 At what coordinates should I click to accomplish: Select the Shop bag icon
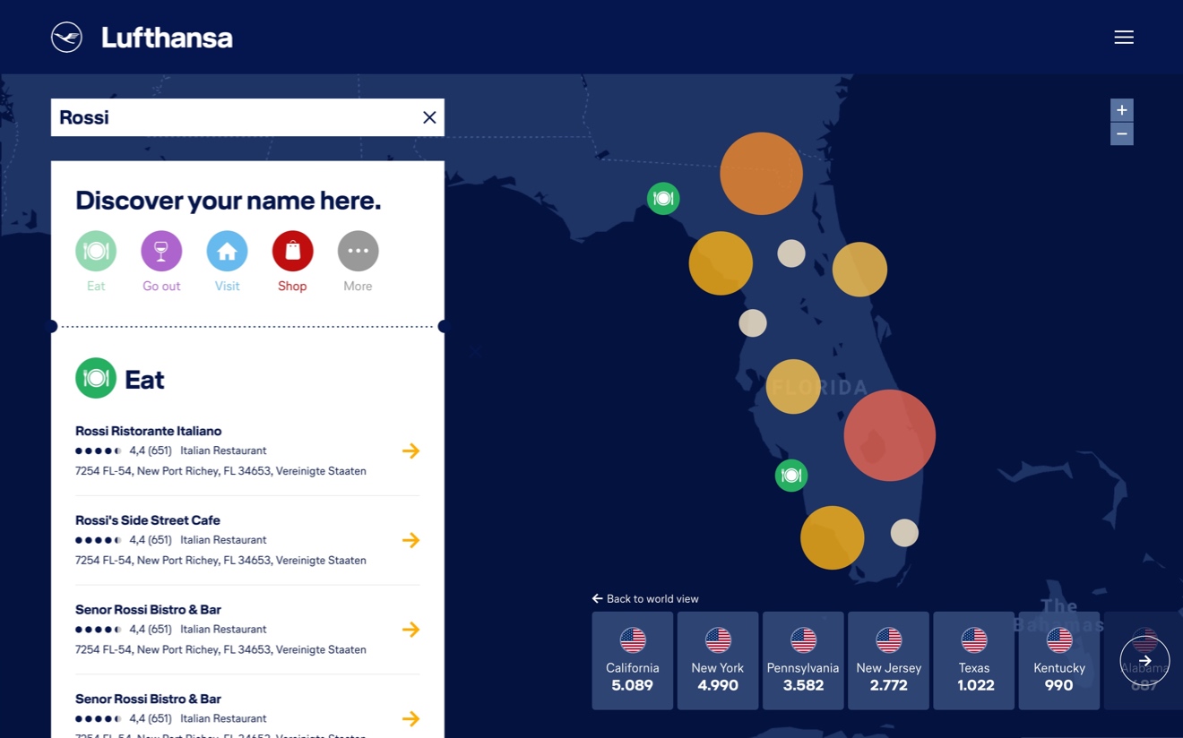click(x=292, y=251)
